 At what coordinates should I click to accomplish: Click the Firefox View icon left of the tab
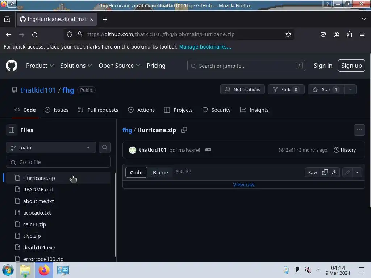[x=7, y=19]
